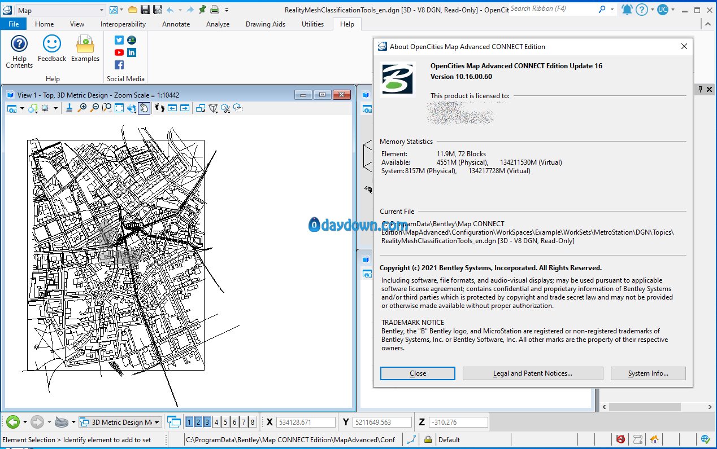Click the green pushpin icon
Image resolution: width=717 pixels, height=449 pixels.
(x=202, y=10)
